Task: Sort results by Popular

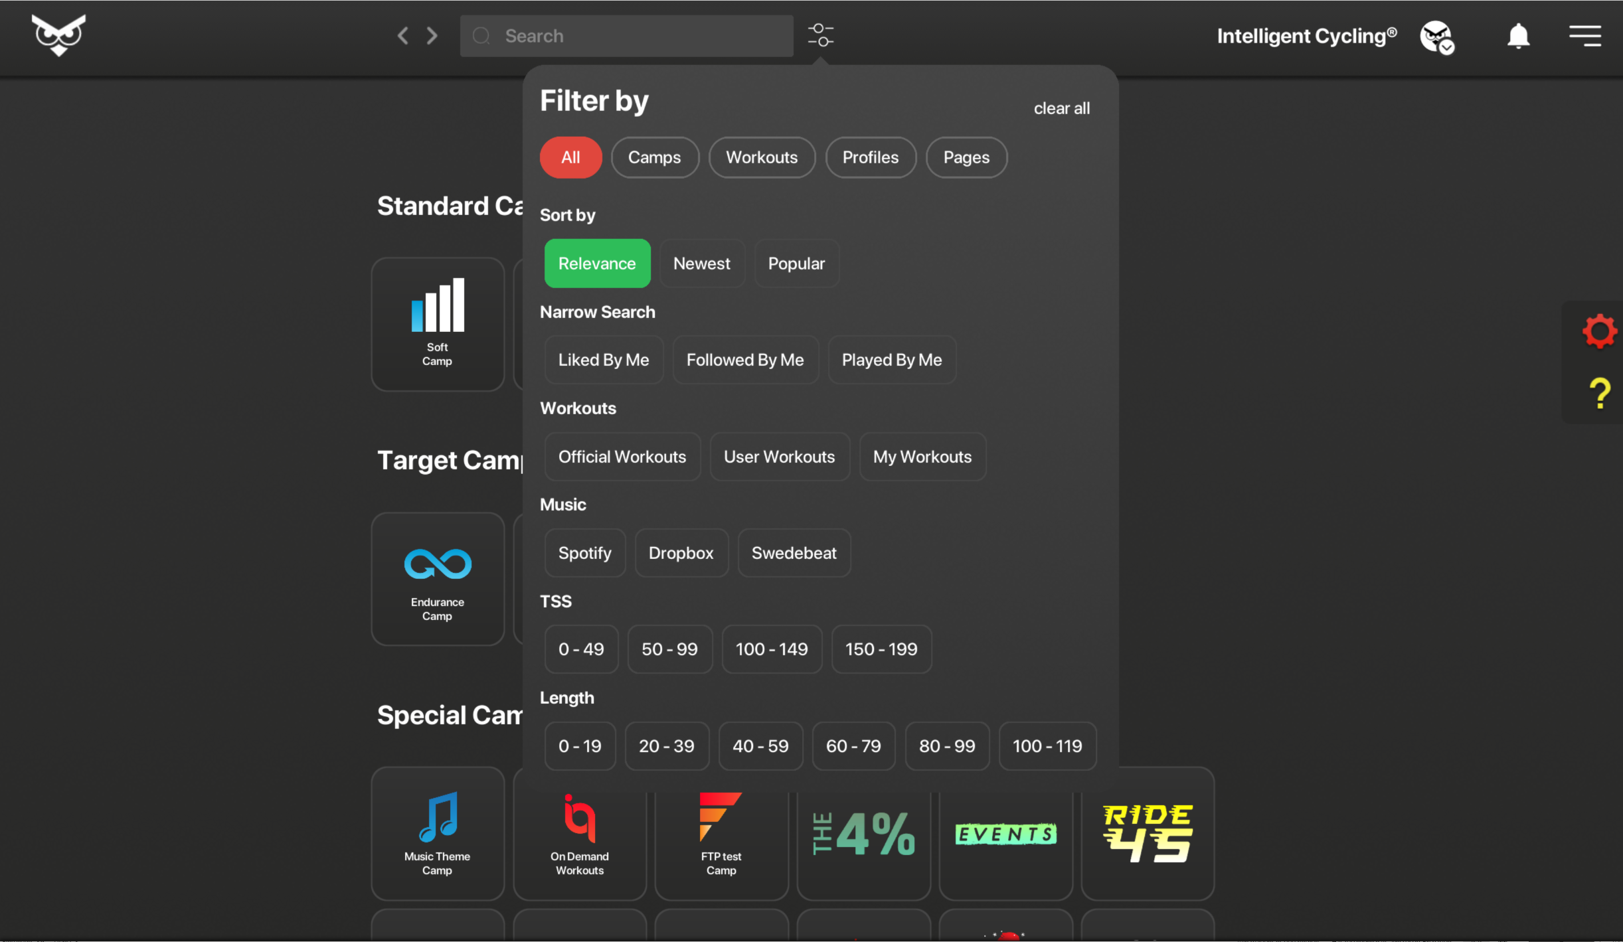Action: click(x=796, y=264)
